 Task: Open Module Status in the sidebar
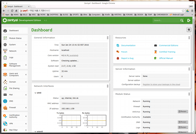[x=15, y=38]
